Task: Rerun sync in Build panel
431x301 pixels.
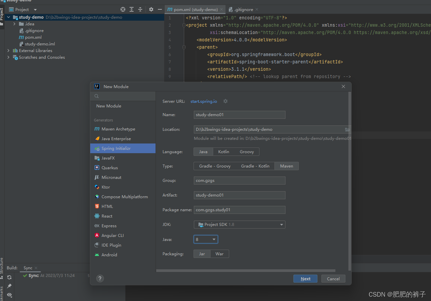Action: tap(9, 277)
